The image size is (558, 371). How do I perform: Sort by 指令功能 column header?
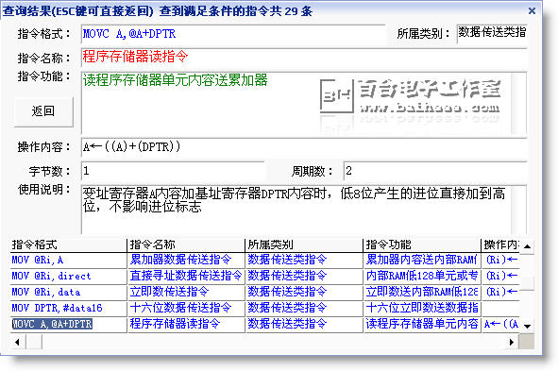pos(422,245)
